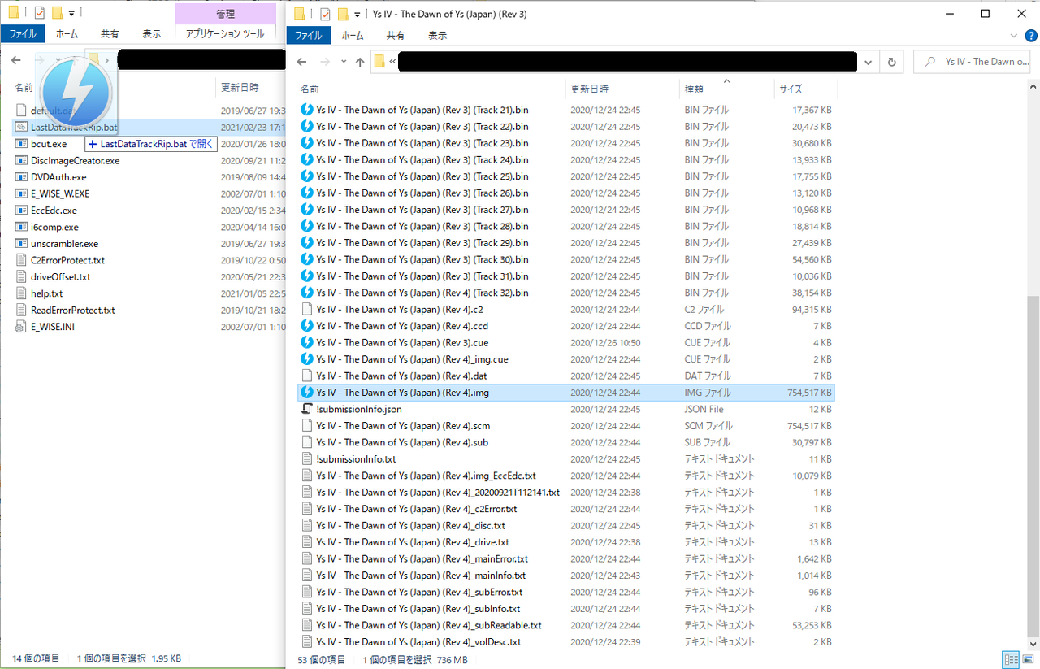Select the file name i6comp.exe in the left window
Image resolution: width=1040 pixels, height=669 pixels.
[x=54, y=227]
